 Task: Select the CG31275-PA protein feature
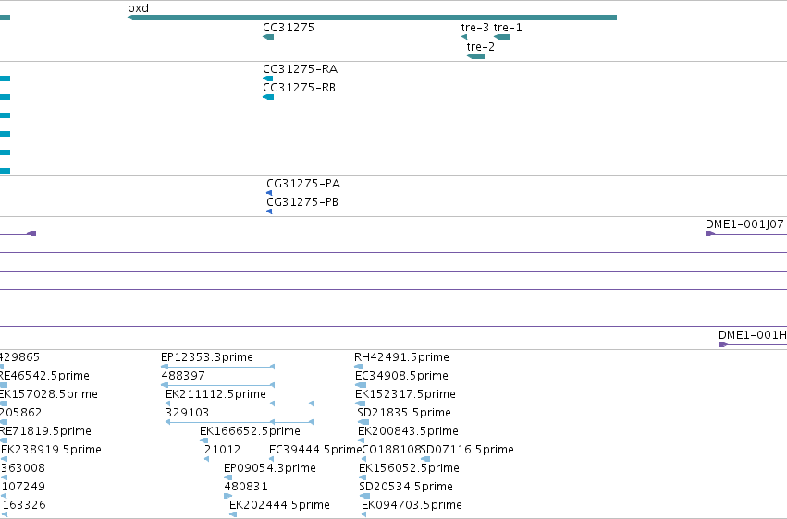[x=269, y=193]
